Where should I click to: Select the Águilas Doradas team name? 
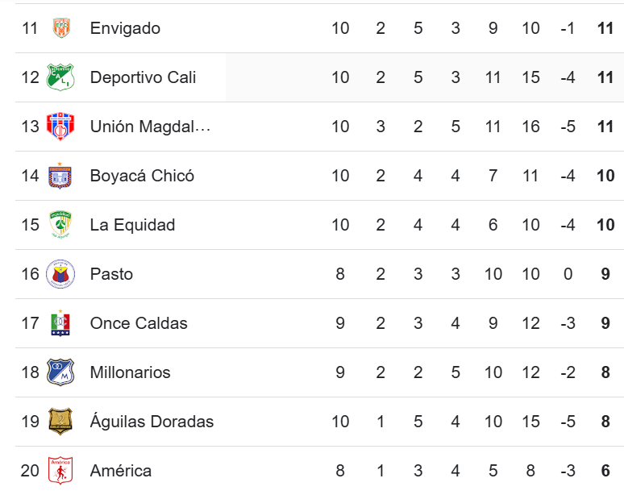tap(152, 422)
